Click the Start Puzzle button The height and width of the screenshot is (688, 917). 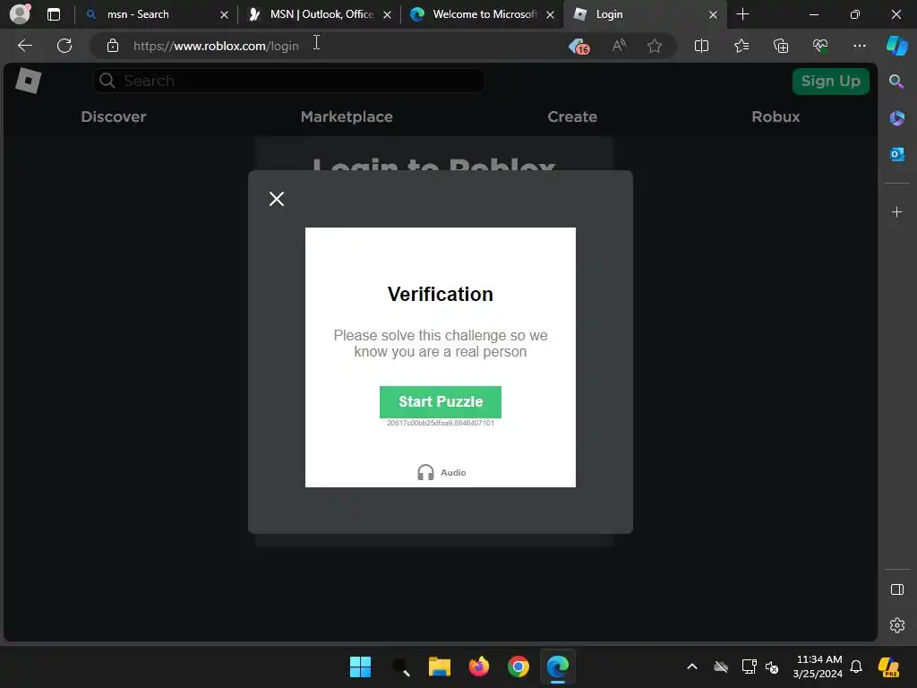pyautogui.click(x=441, y=402)
